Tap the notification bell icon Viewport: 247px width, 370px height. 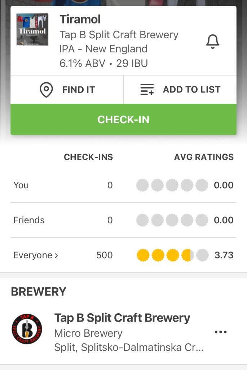212,42
